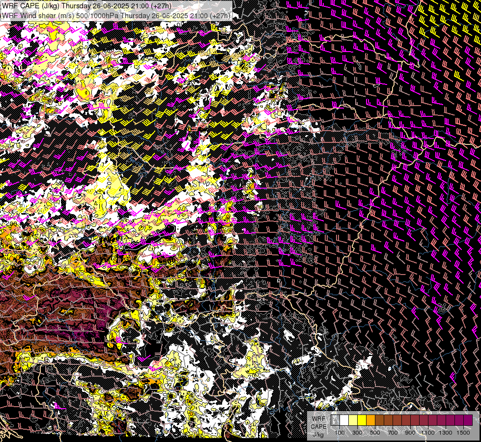Viewport: 481px width, 442px height.
Task: Select the bright yellow CAPE legend swatch
Action: click(x=362, y=420)
